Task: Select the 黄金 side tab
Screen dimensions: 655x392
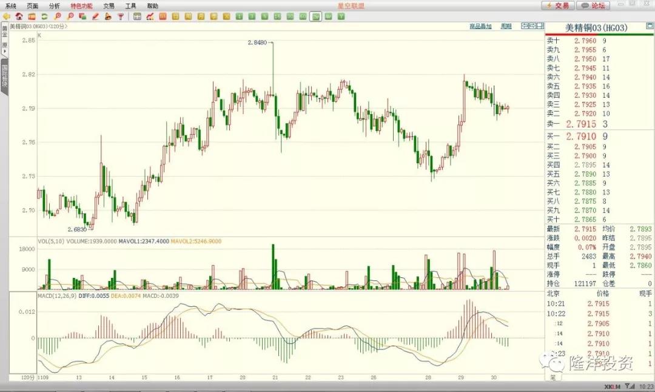Action: tap(5, 32)
